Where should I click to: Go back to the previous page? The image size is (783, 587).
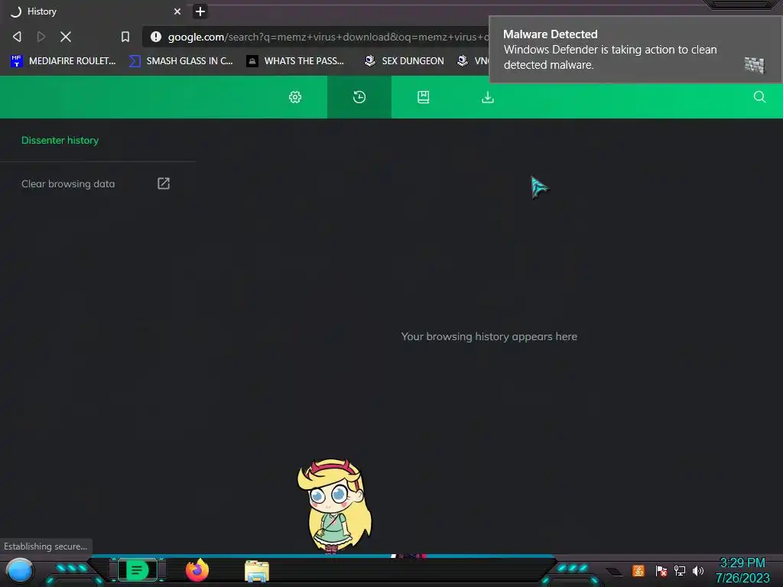click(x=17, y=37)
